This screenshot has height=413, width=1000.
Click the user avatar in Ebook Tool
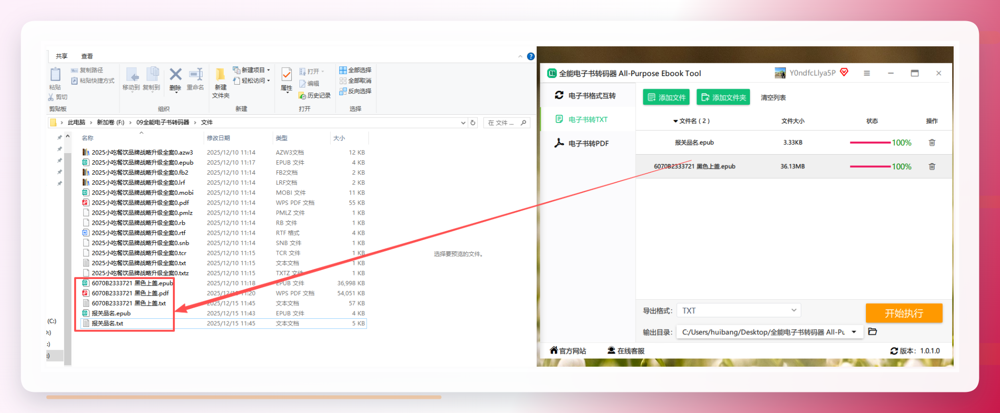tap(780, 73)
